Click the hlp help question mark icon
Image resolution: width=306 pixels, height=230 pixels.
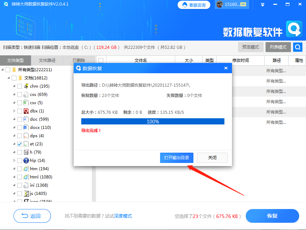26,160
